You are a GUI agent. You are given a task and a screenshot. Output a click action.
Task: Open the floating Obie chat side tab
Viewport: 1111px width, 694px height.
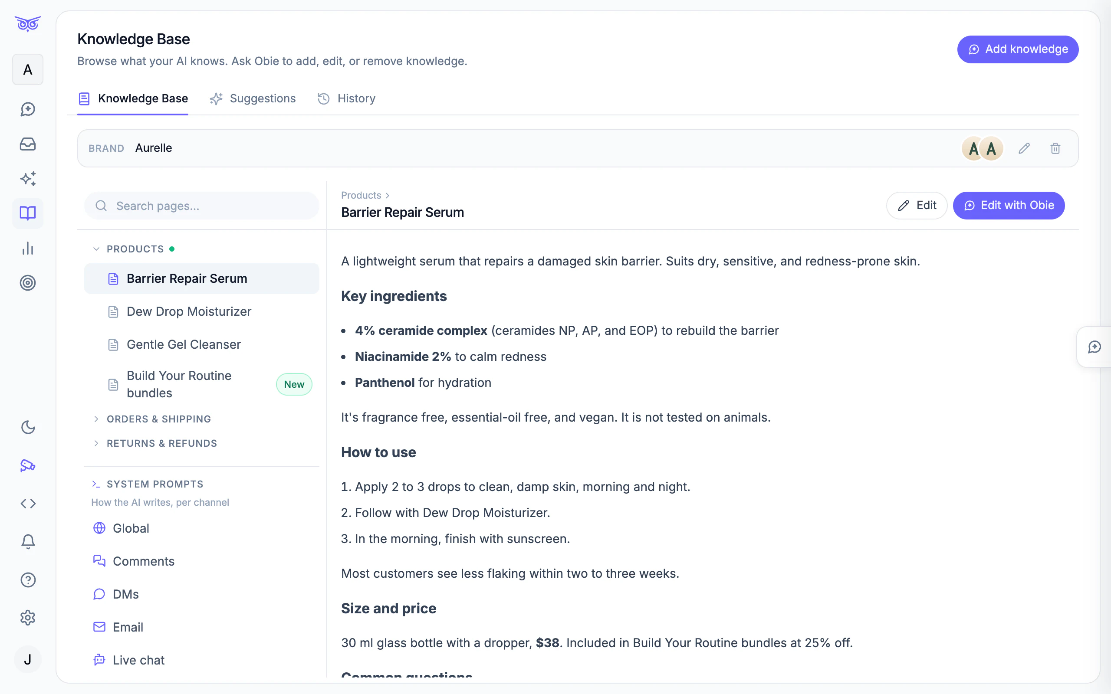(1094, 347)
